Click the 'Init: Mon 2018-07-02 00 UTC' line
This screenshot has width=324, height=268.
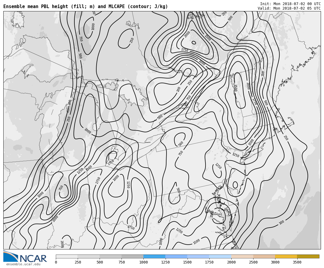point(290,4)
